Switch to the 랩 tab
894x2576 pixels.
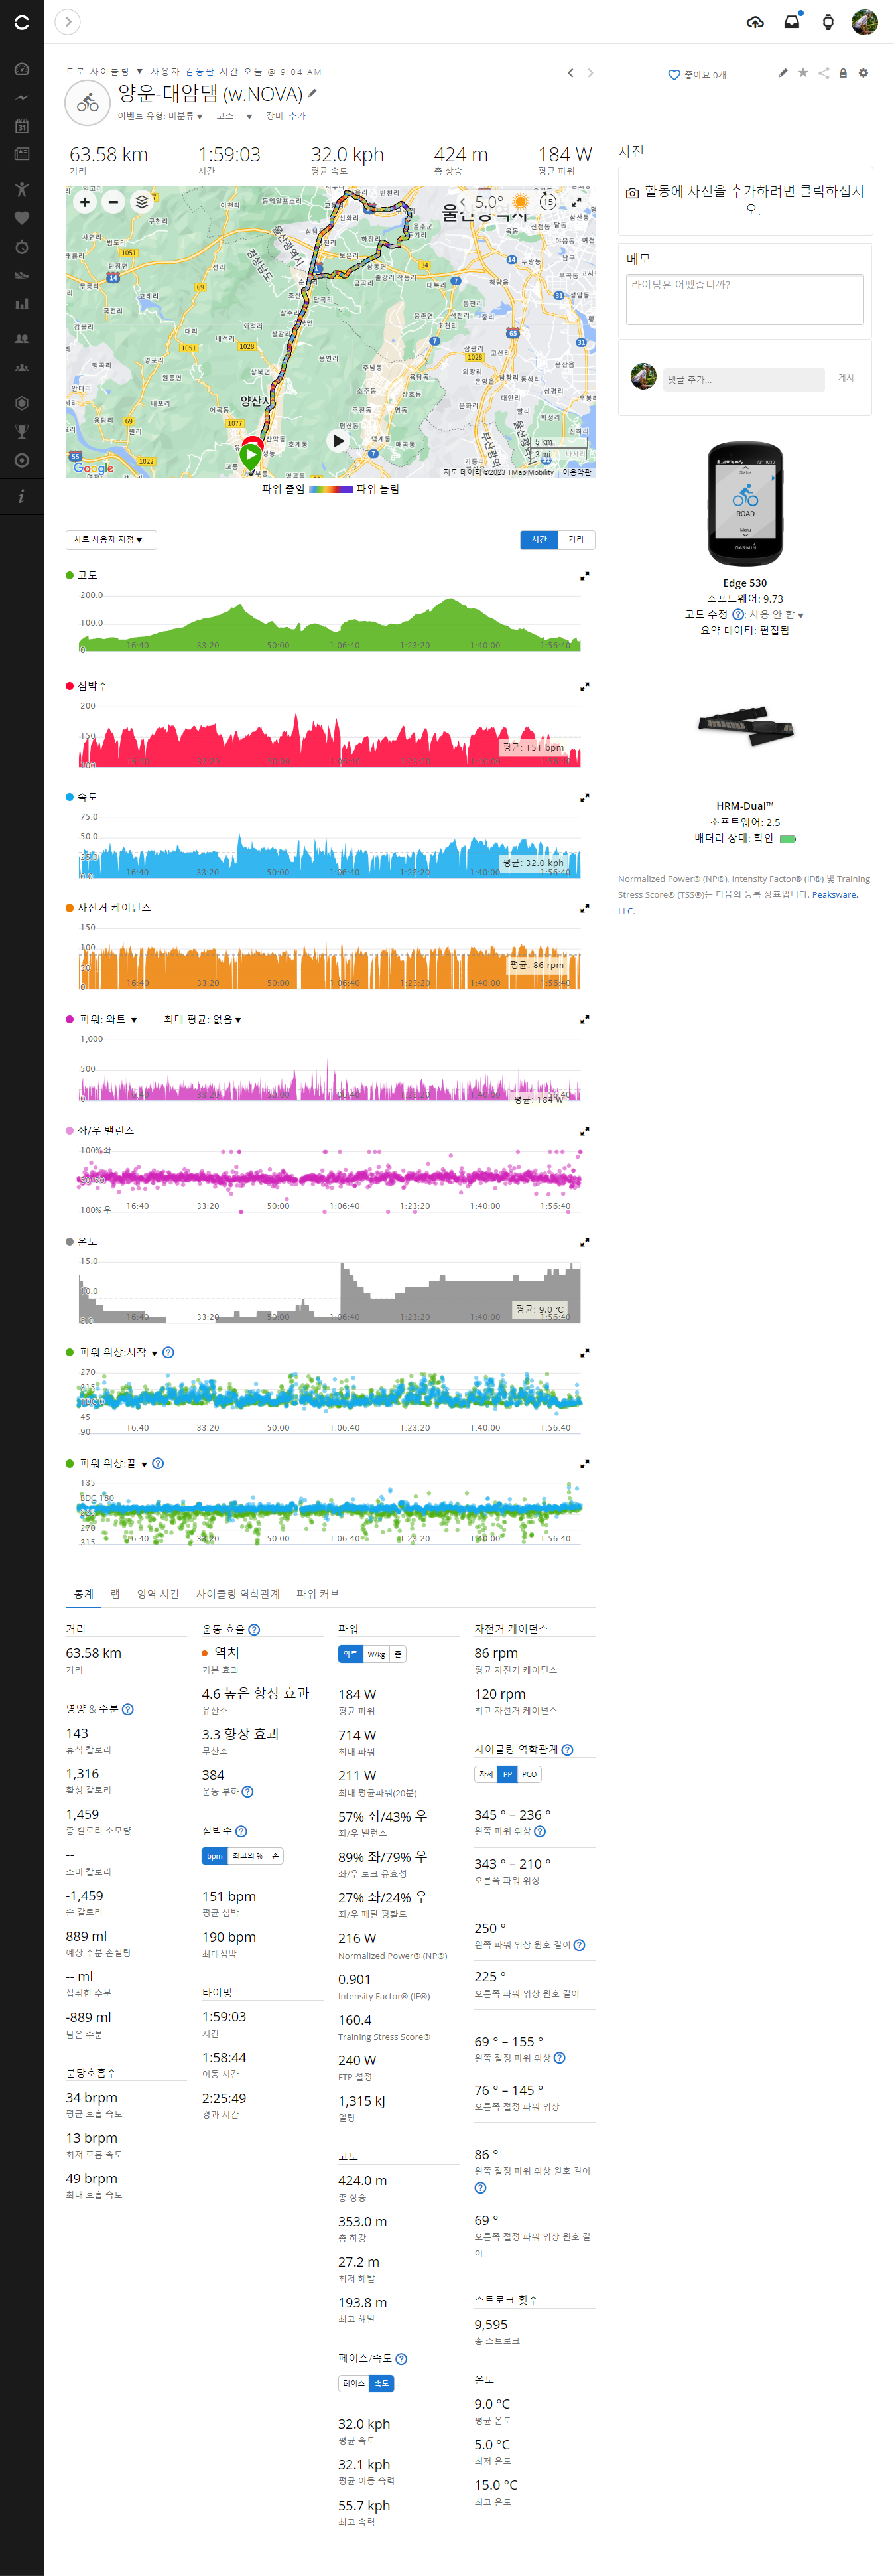point(115,1594)
